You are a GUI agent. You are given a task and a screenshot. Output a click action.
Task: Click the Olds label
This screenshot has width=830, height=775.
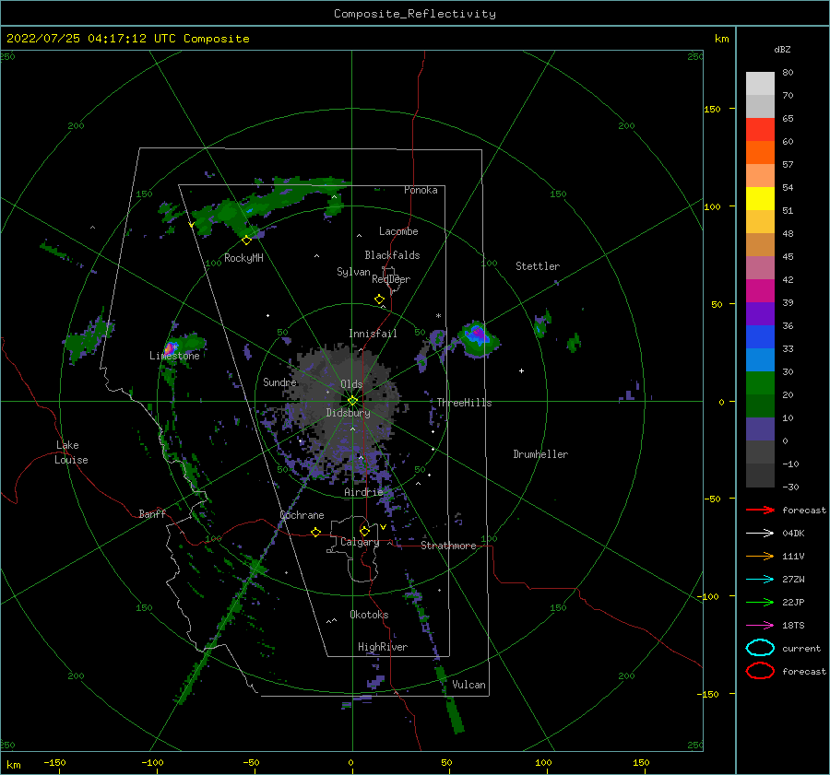pos(351,384)
